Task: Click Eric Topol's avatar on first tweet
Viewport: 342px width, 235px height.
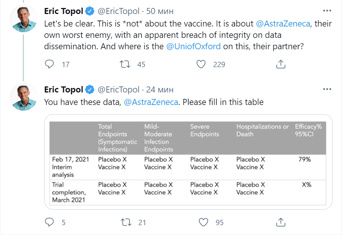Action: [x=24, y=19]
